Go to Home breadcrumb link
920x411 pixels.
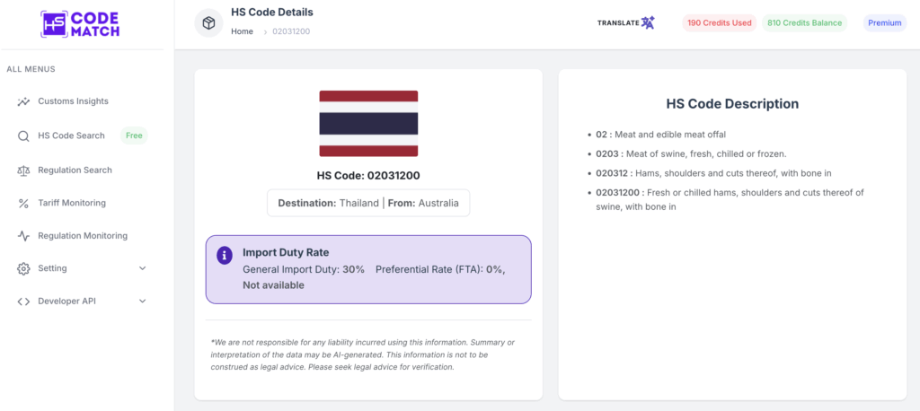[x=242, y=31]
